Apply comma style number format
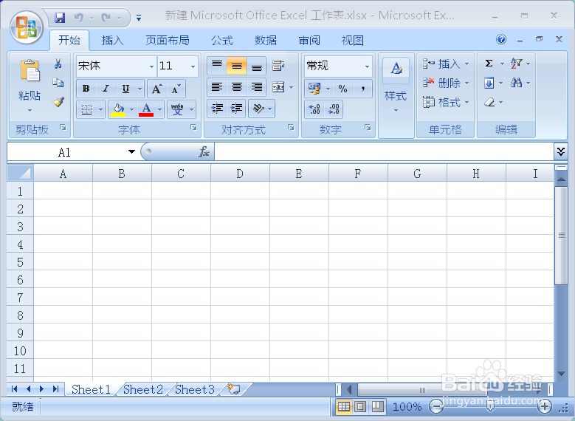This screenshot has height=421, width=575. pos(362,89)
